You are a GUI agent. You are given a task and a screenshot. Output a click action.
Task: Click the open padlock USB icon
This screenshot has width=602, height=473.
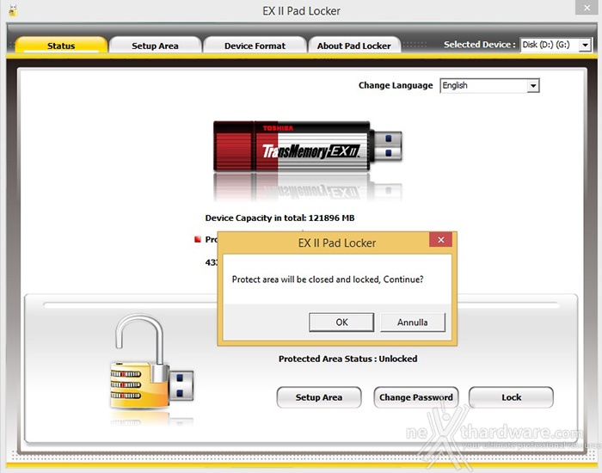(151, 362)
